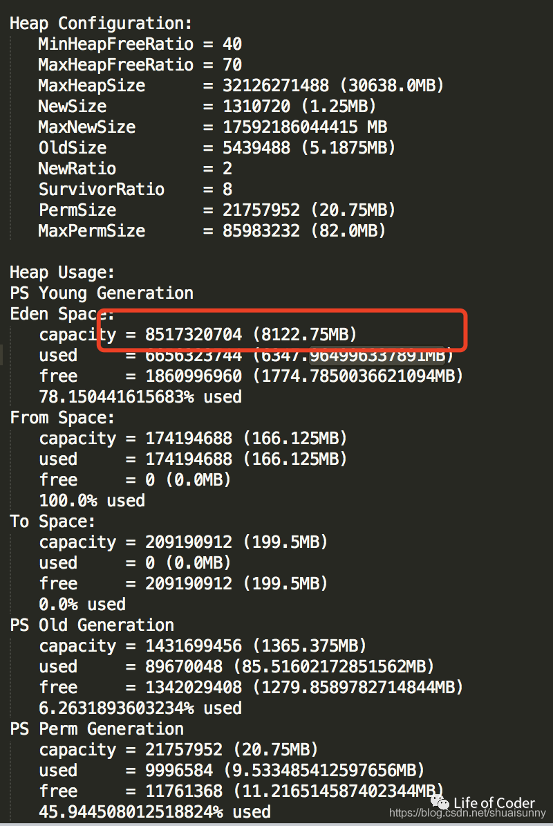Click the 'Life of Coder' watermark text
Viewport: 553px width, 826px height.
tap(494, 802)
